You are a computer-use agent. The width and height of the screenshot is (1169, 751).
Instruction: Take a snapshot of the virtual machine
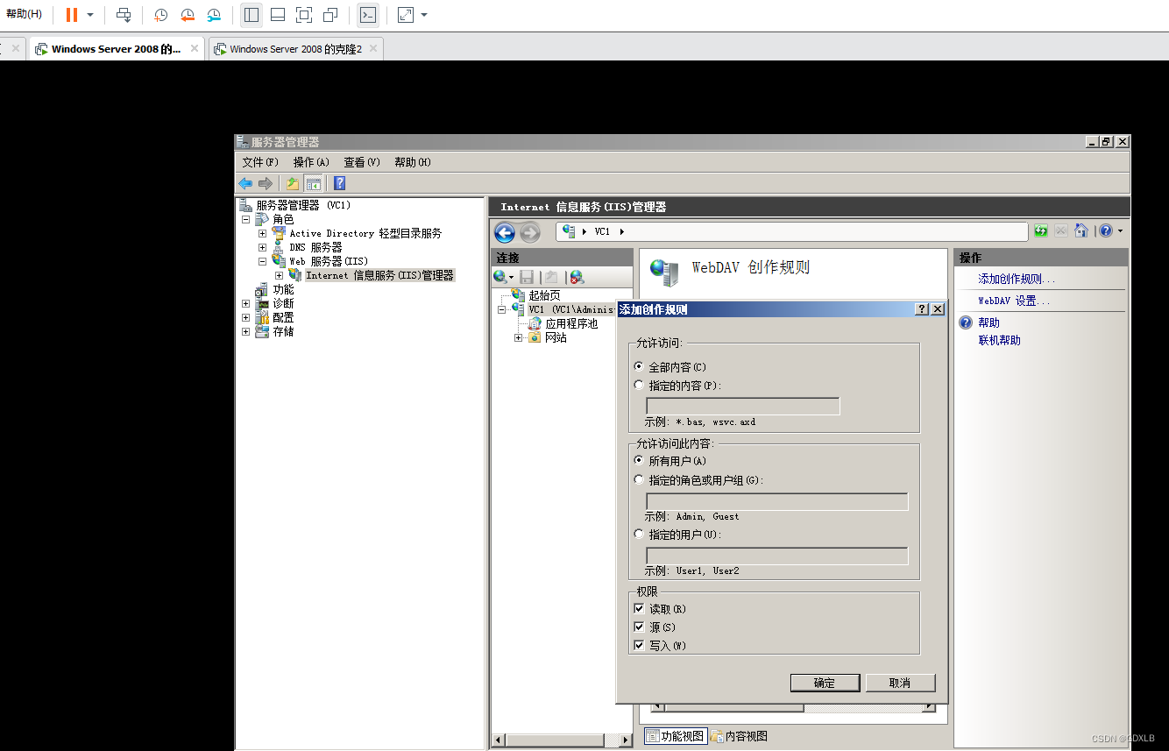click(x=161, y=15)
